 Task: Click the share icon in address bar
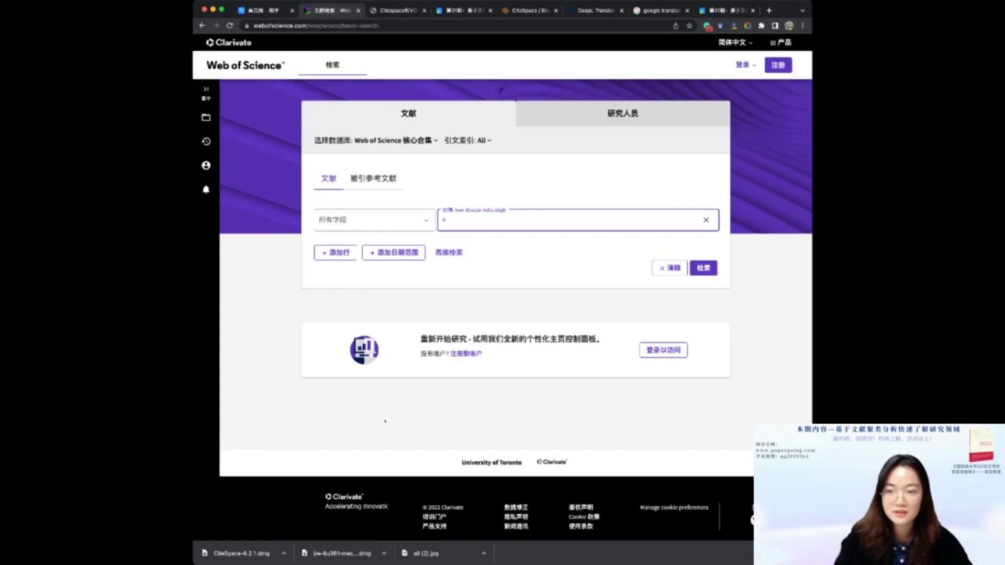click(676, 26)
